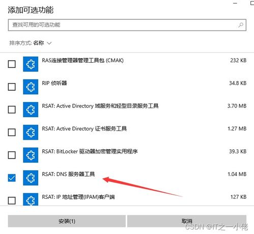
Task: Click the 安装(1) button
Action: [x=67, y=221]
